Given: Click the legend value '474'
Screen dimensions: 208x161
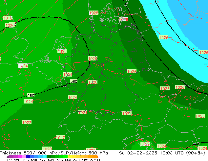Looking at the screenshot, I should (x=10, y=160).
